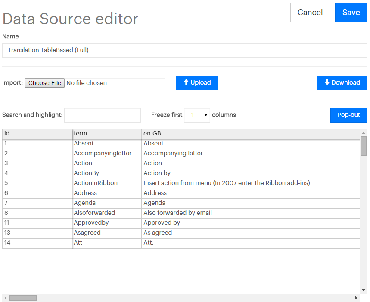Select the Agenda term cell
Image resolution: width=370 pixels, height=302 pixels.
click(107, 203)
